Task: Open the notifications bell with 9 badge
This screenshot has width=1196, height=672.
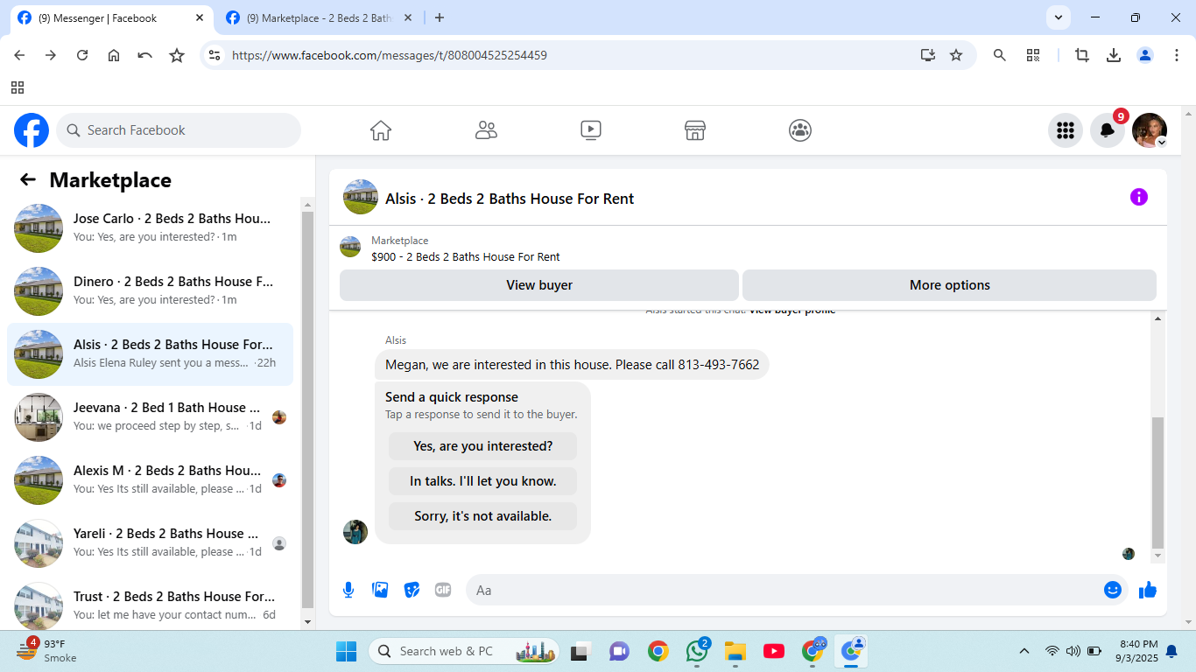Action: coord(1108,130)
